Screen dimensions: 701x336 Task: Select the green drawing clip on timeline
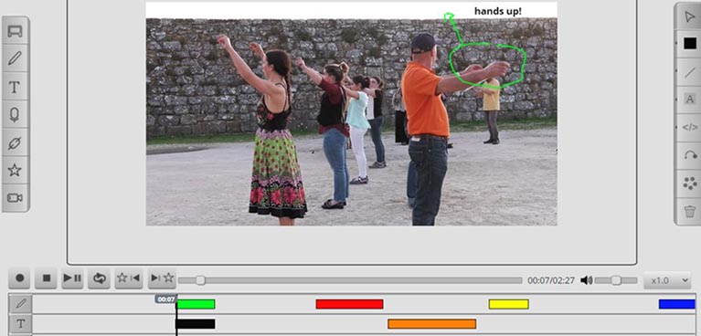[x=196, y=304]
